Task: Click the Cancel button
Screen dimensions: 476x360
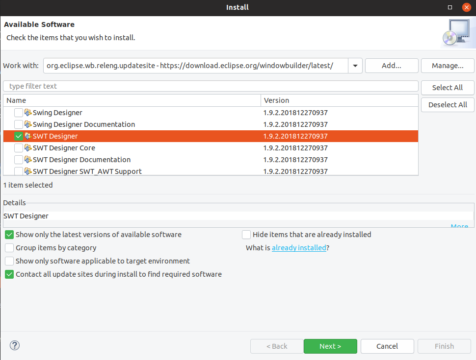Action: (x=387, y=346)
